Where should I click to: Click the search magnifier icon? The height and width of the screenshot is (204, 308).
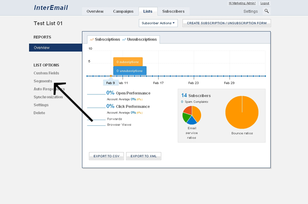266,11
